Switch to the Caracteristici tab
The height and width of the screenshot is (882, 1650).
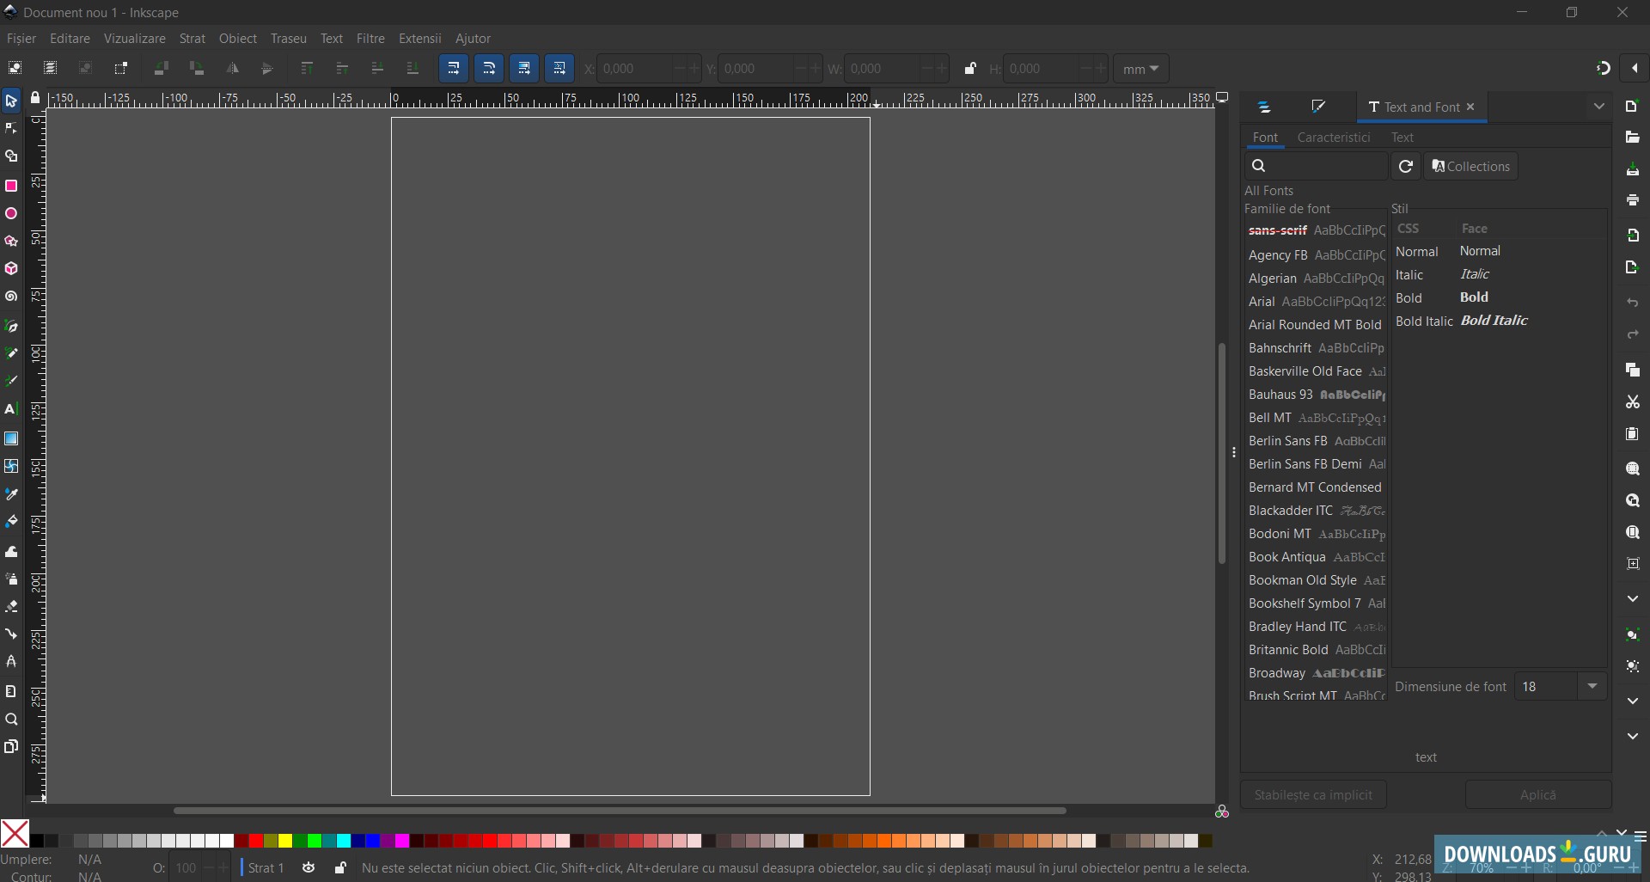(x=1334, y=137)
